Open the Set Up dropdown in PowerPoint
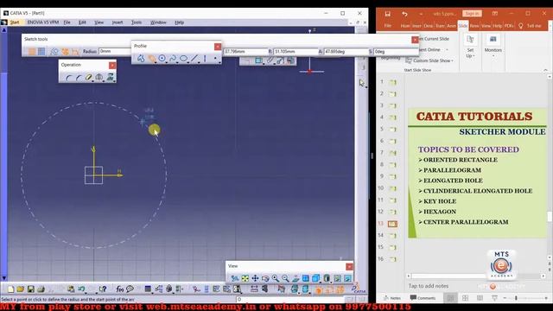Image resolution: width=553 pixels, height=311 pixels. [470, 47]
